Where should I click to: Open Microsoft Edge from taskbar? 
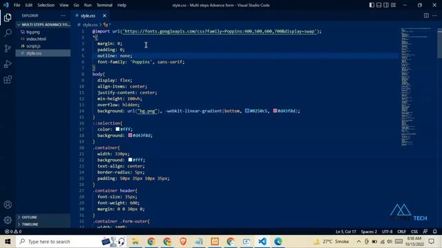(278, 242)
